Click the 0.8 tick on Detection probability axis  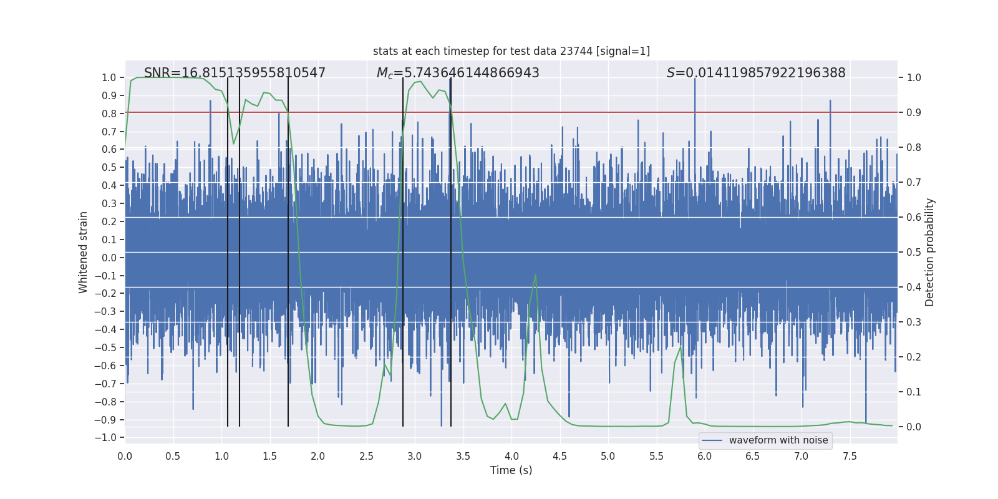[x=914, y=148]
